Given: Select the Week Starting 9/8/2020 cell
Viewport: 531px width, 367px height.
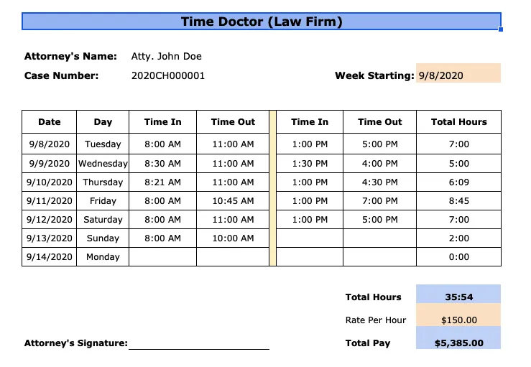Looking at the screenshot, I should (458, 73).
